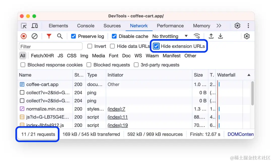
Task: Sort by the Size column header
Action: [200, 75]
